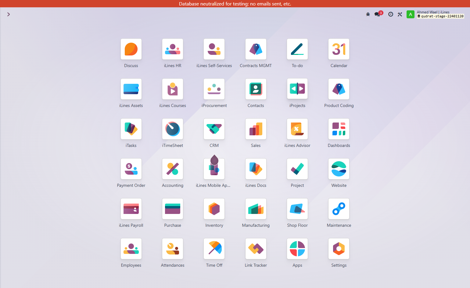
Task: Open conversations with 3 unread messages
Action: pyautogui.click(x=378, y=14)
